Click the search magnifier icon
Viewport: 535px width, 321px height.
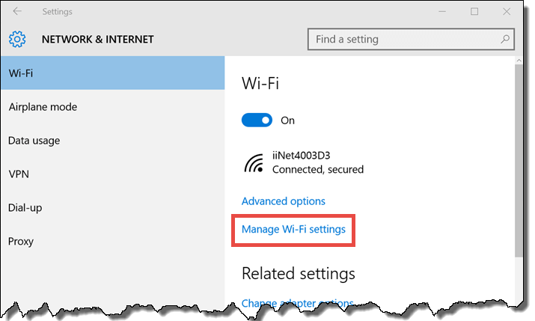pyautogui.click(x=505, y=39)
